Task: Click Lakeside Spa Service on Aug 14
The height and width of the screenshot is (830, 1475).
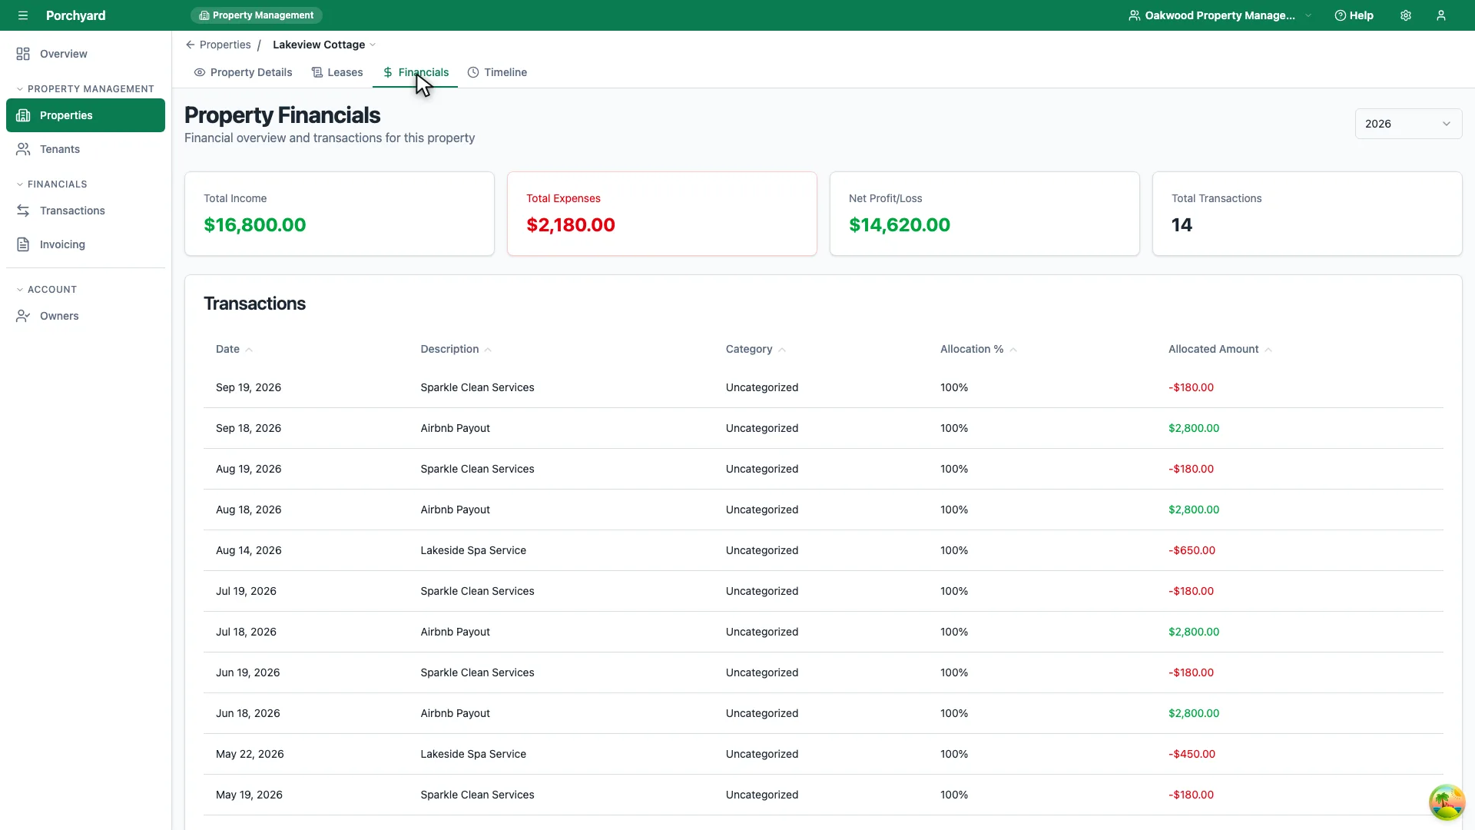Action: tap(473, 550)
